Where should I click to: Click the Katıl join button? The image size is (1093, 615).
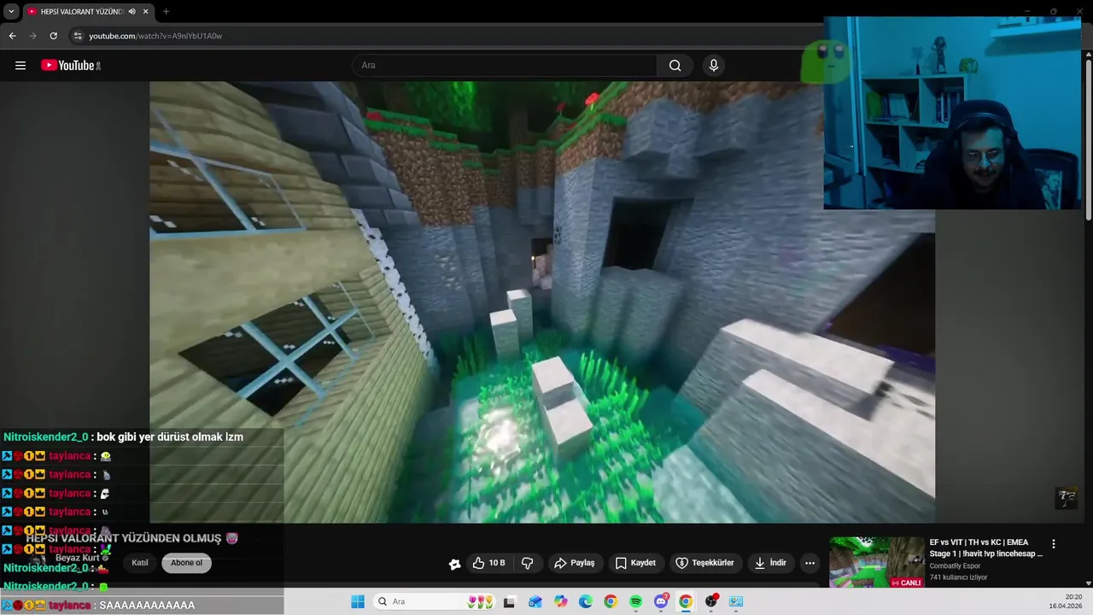pos(140,563)
